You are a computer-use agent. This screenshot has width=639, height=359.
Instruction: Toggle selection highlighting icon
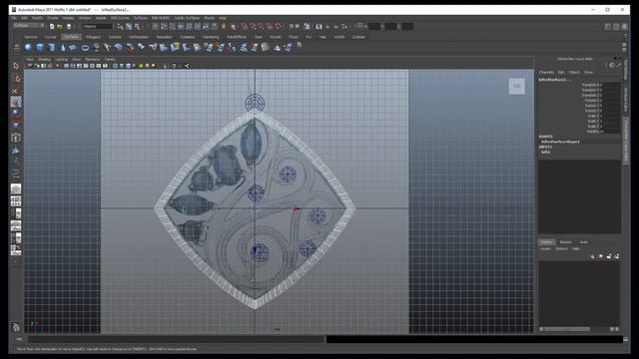pos(234,27)
